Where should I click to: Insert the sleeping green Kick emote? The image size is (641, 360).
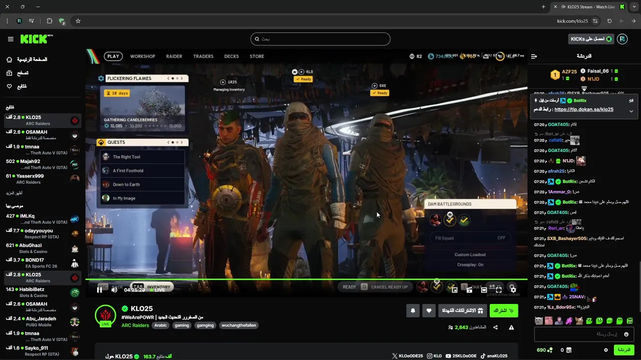[x=589, y=320]
